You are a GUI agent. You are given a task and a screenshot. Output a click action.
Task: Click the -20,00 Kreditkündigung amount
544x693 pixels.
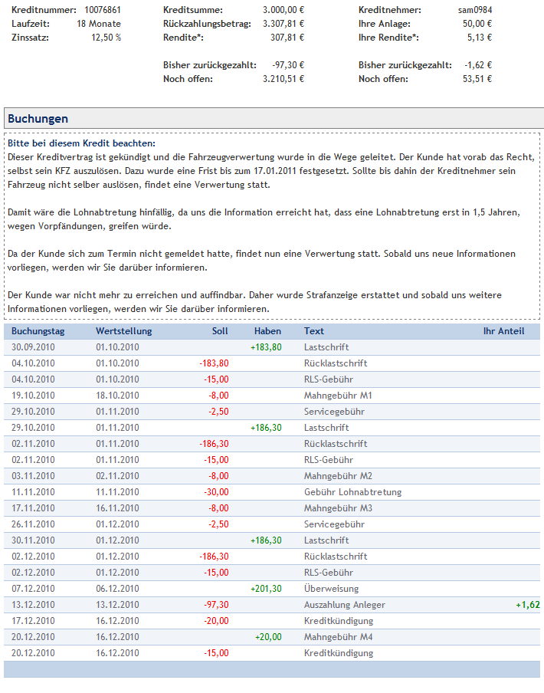coord(216,620)
